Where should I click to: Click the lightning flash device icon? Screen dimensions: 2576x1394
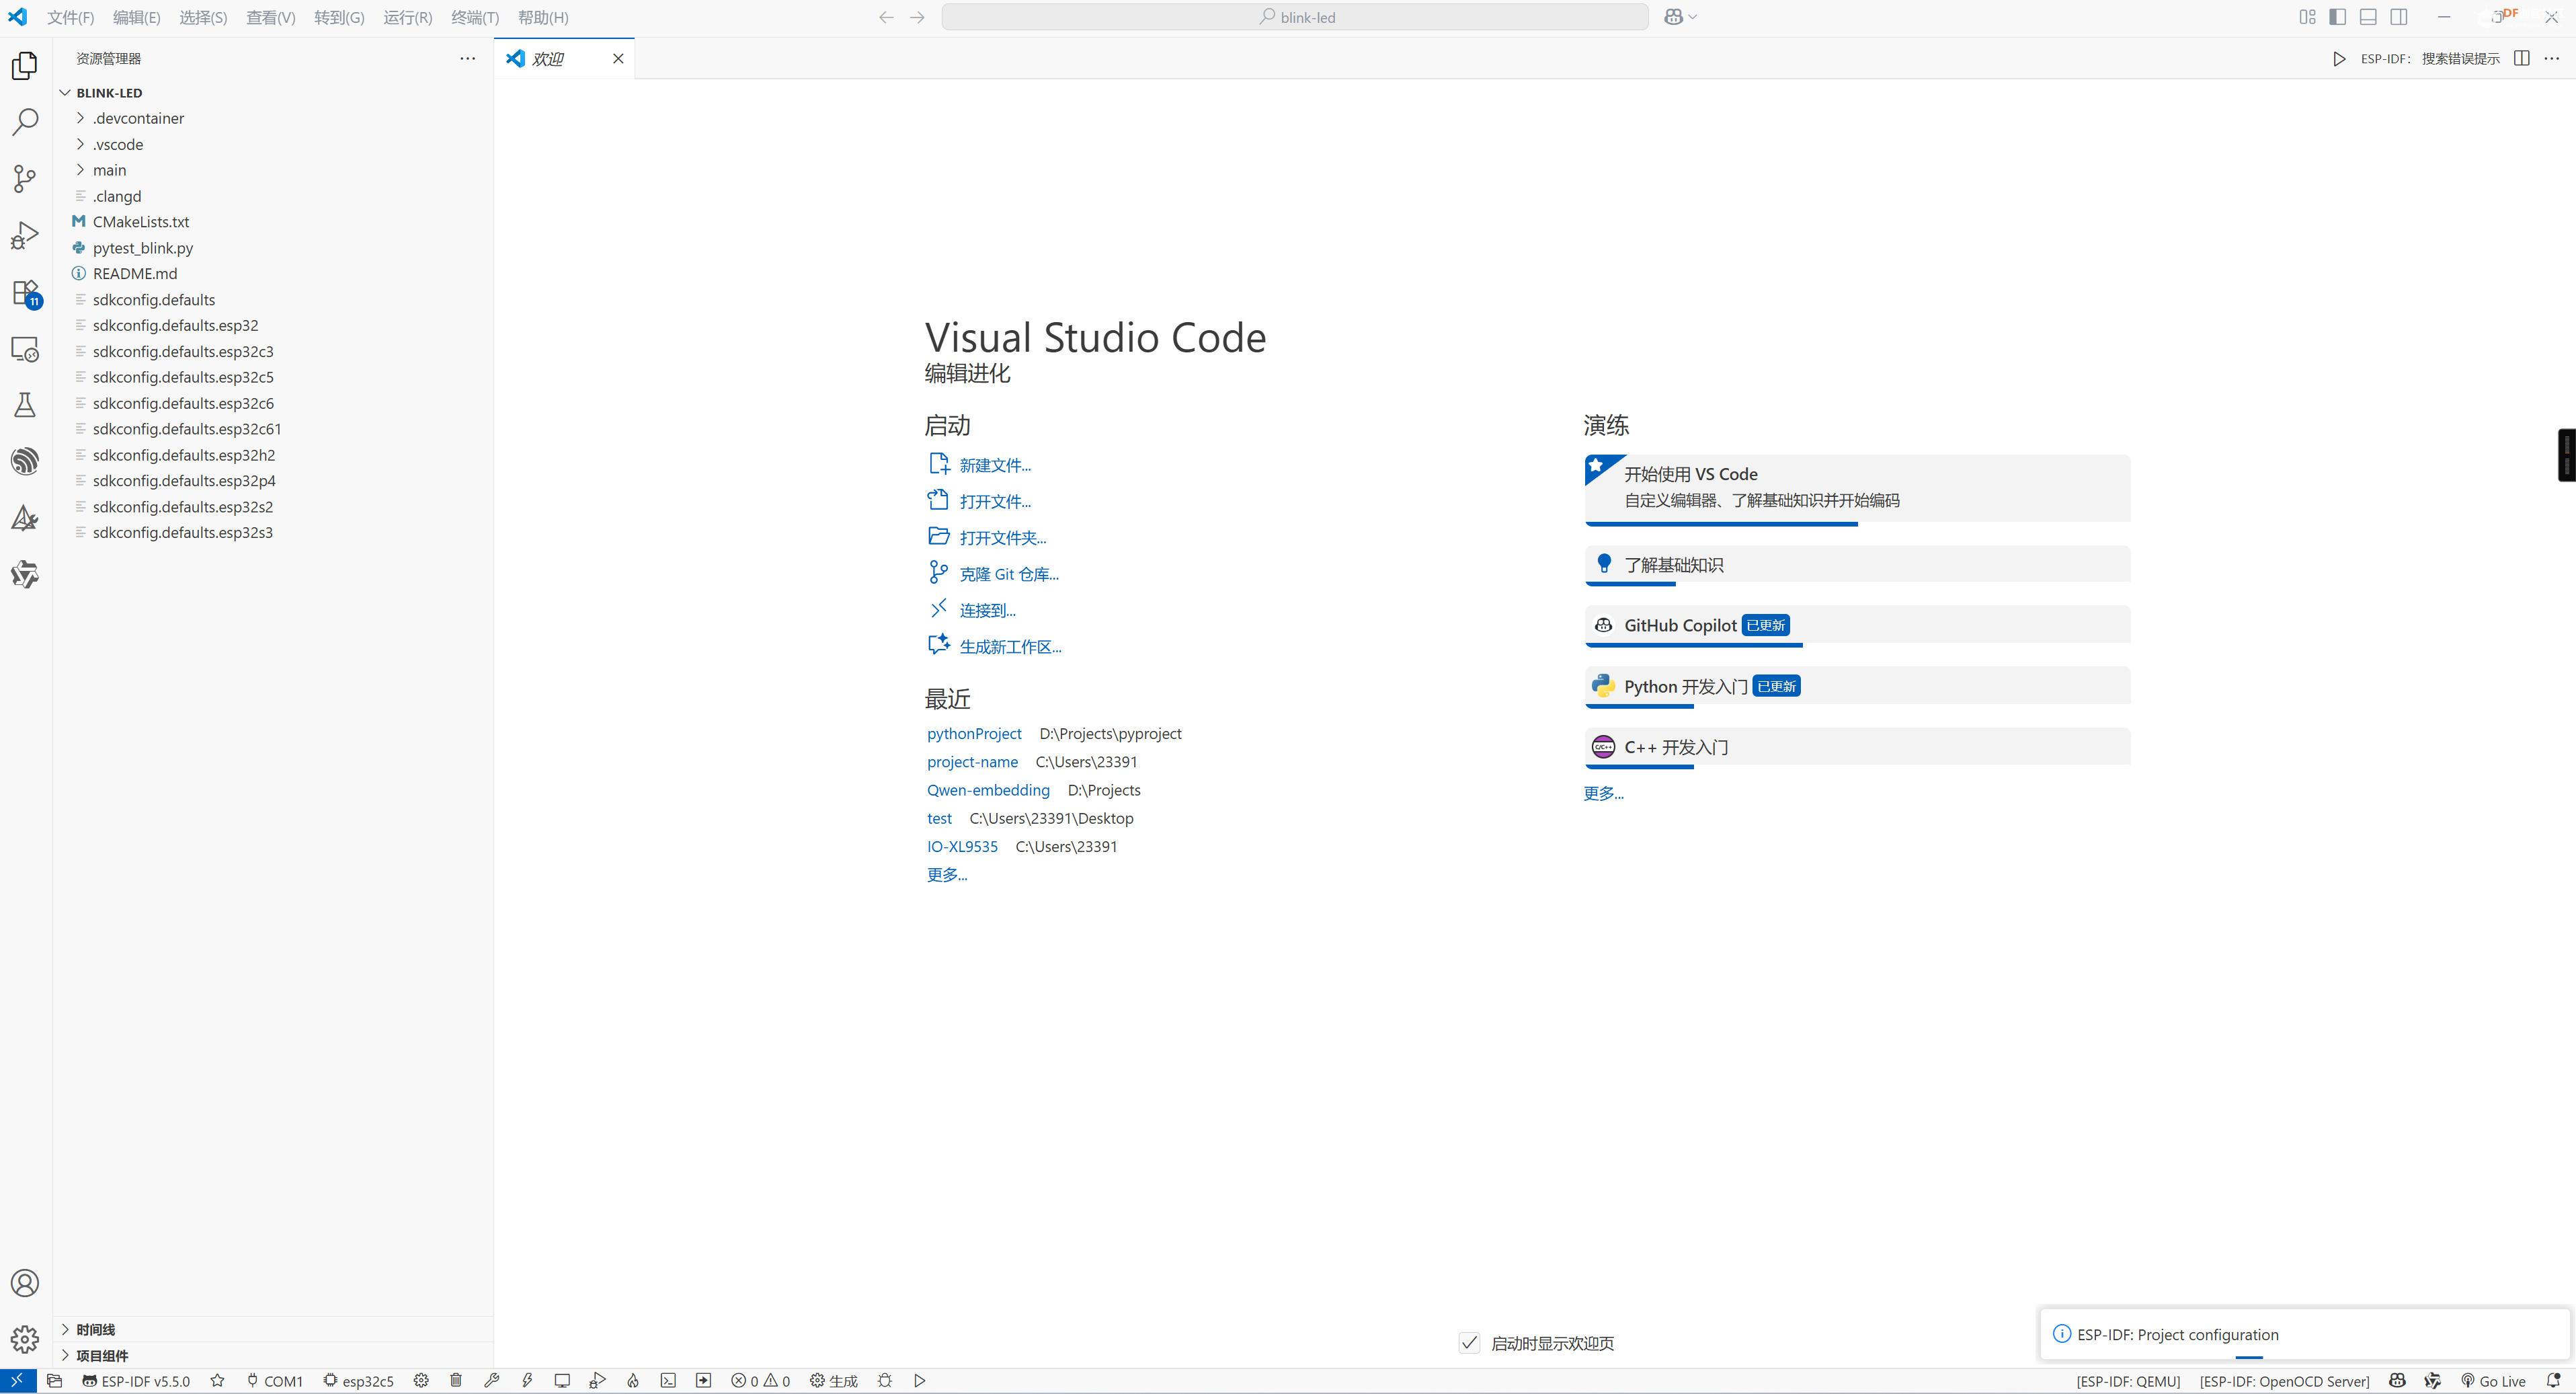point(527,1381)
